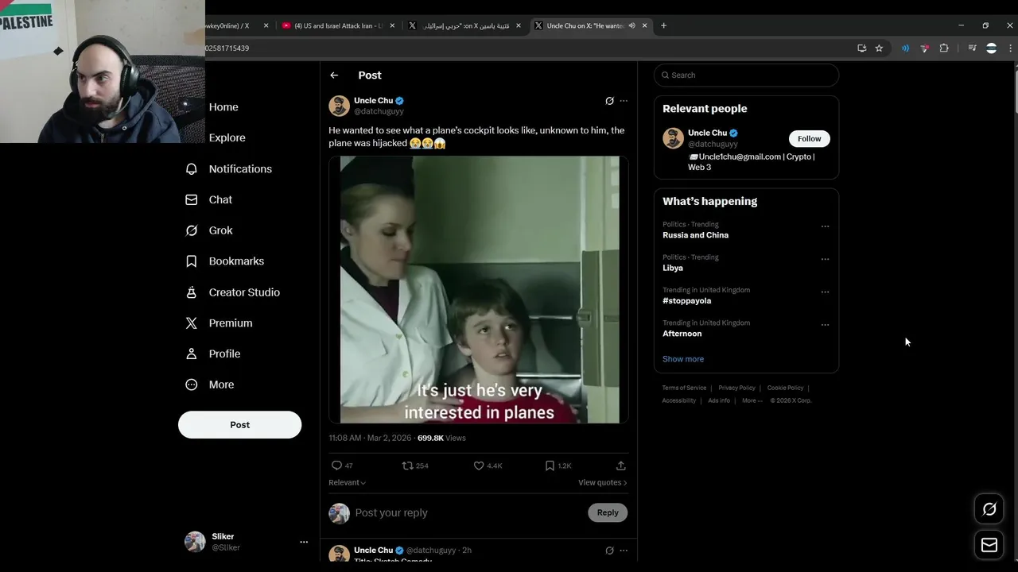Open the Ads info footer link
Viewport: 1018px width, 572px height.
point(719,400)
